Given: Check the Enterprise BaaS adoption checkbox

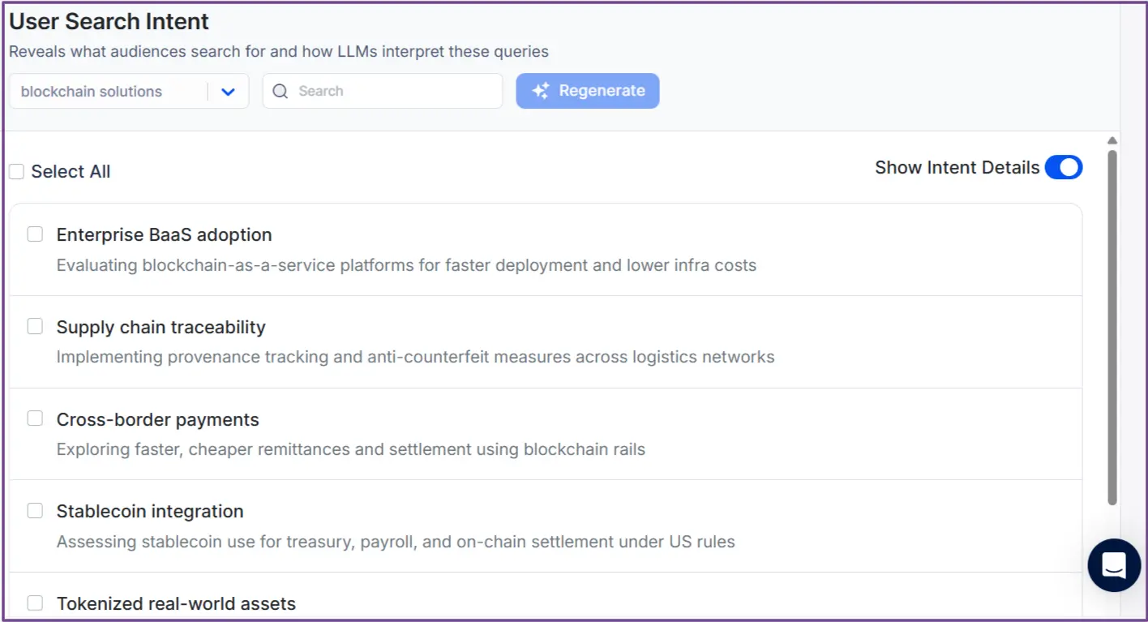Looking at the screenshot, I should pos(35,234).
